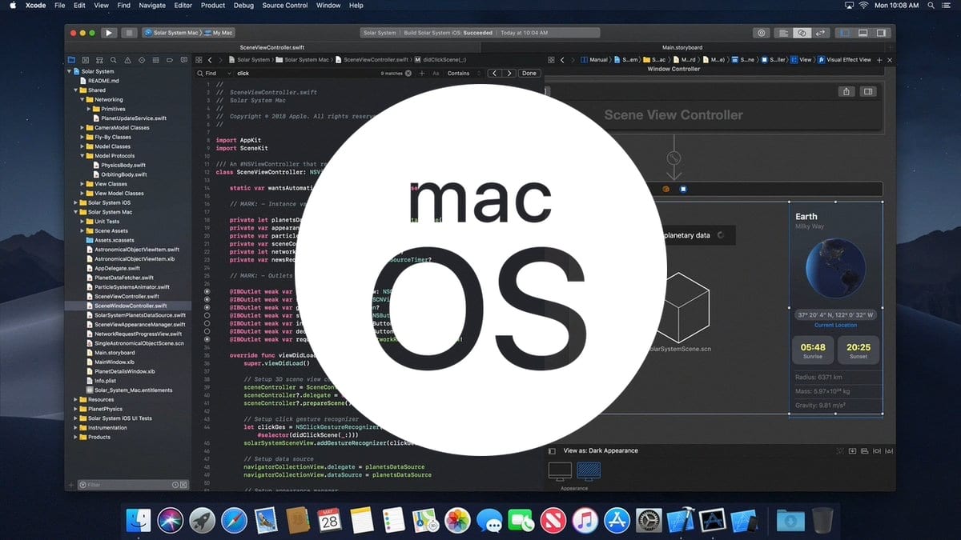
Task: Collapse the Model Protocols group
Action: point(83,156)
